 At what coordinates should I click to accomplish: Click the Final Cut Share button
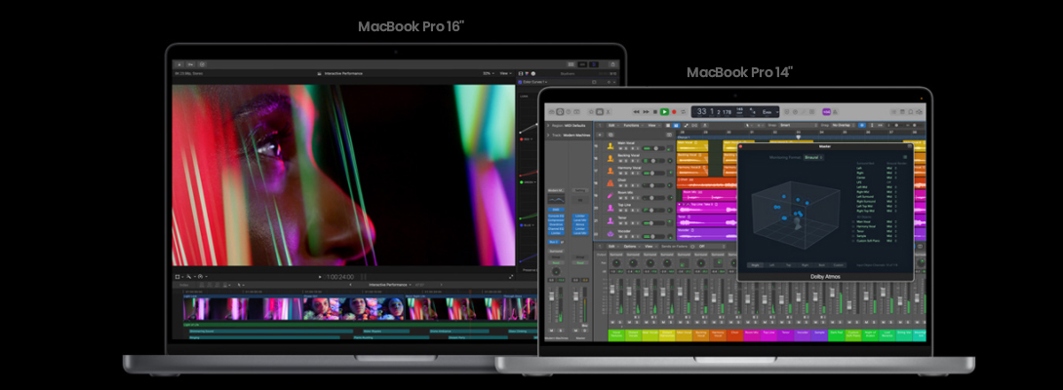pyautogui.click(x=612, y=63)
